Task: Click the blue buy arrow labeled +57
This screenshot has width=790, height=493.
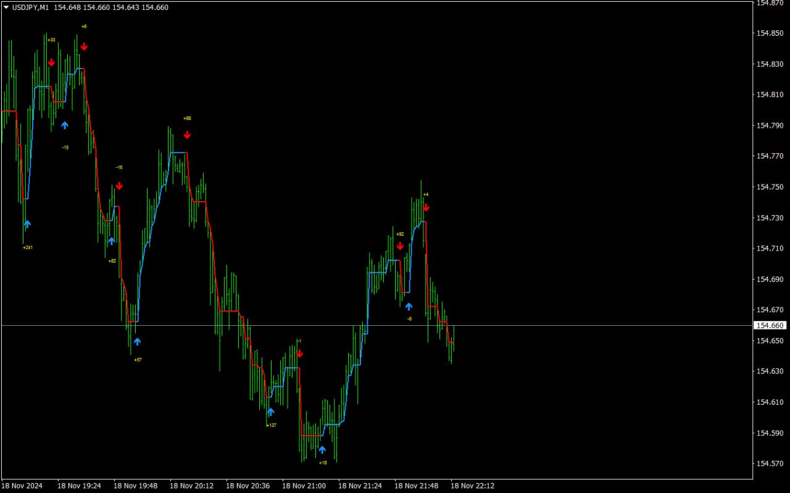Action: (x=137, y=341)
